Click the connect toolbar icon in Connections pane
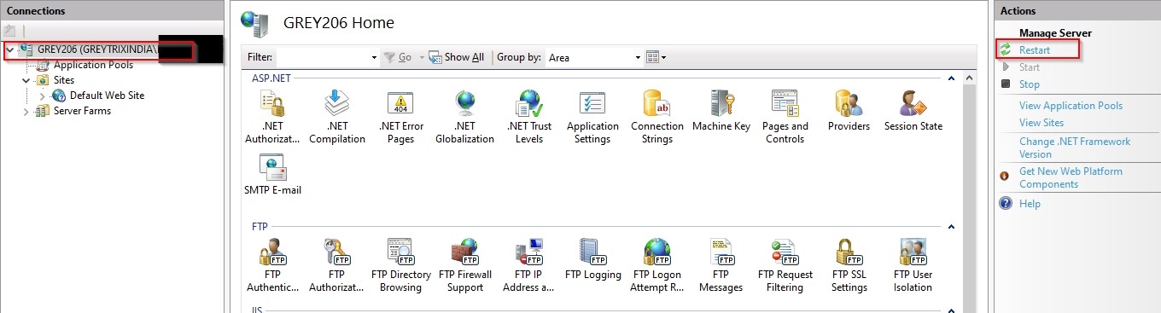Screen dimensions: 1161x313 coord(10,30)
